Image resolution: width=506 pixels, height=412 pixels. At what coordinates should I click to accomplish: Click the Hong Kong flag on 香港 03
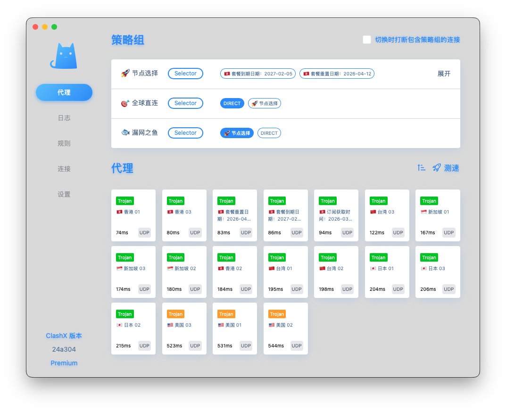(x=170, y=212)
